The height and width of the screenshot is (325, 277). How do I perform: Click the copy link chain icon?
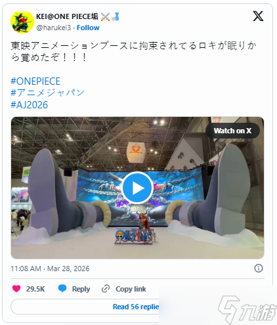(x=106, y=289)
